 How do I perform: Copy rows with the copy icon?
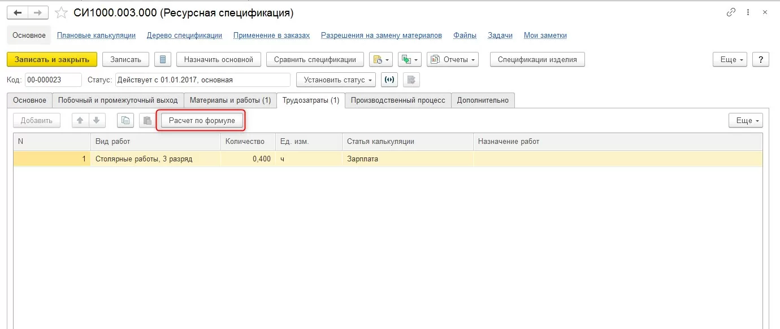click(x=125, y=120)
